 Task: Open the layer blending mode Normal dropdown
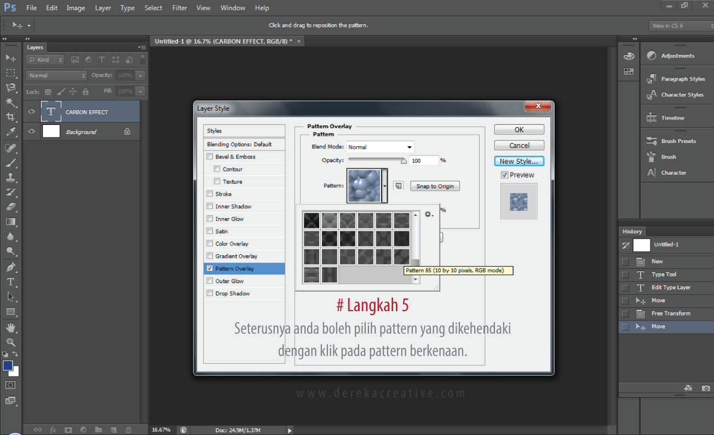[57, 76]
